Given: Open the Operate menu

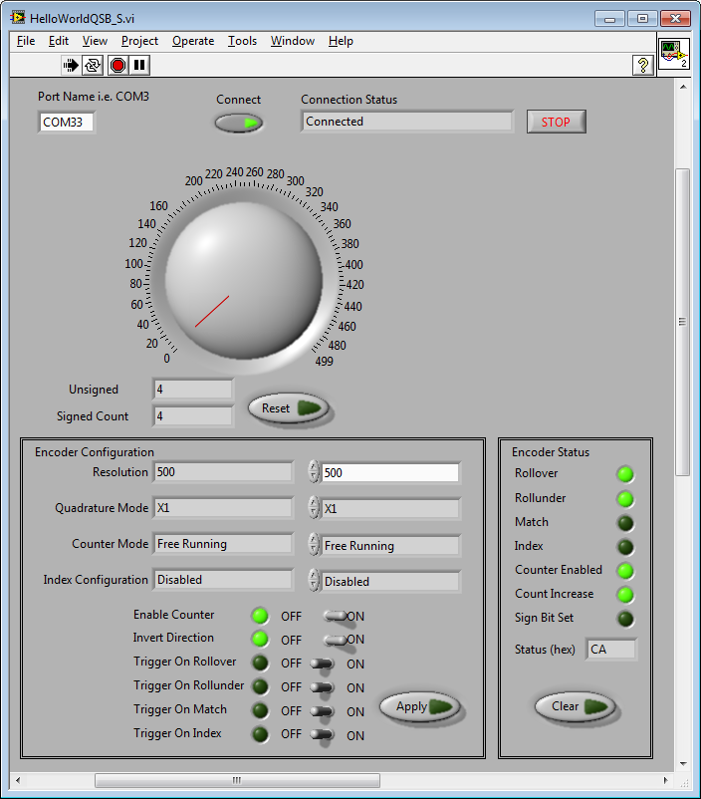Looking at the screenshot, I should click(x=192, y=41).
